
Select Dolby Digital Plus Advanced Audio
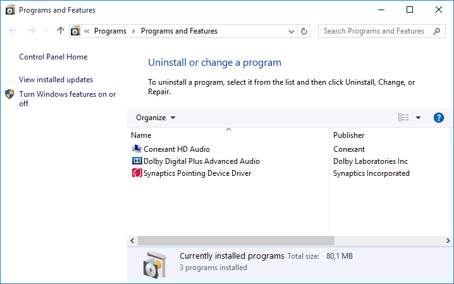click(x=202, y=161)
